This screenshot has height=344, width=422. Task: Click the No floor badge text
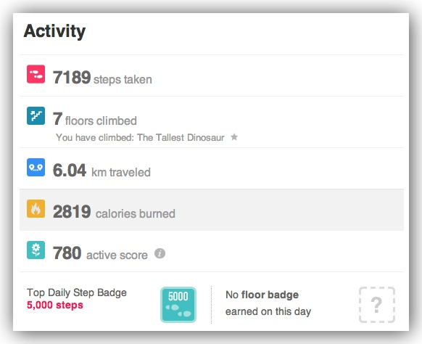point(262,295)
